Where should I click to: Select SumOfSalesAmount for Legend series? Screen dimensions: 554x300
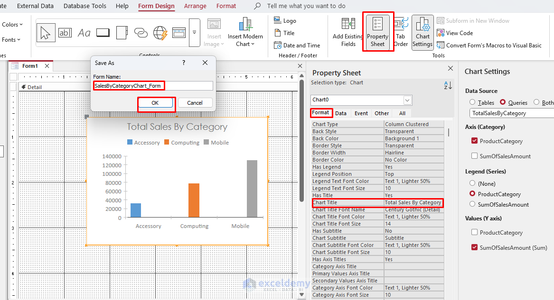pos(472,204)
